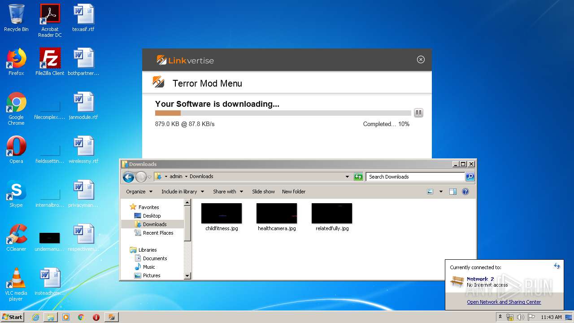
Task: Open the privacyman document icon
Action: tap(83, 194)
